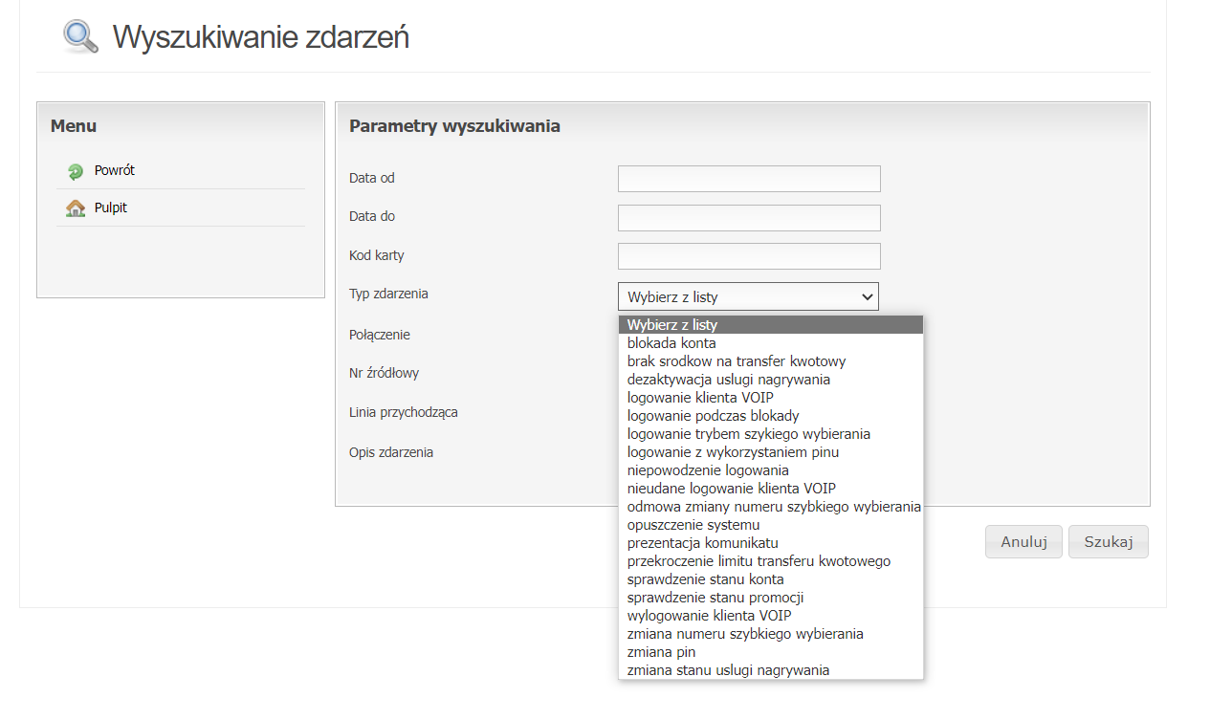Open the Typ zdarzenia dropdown

748,296
